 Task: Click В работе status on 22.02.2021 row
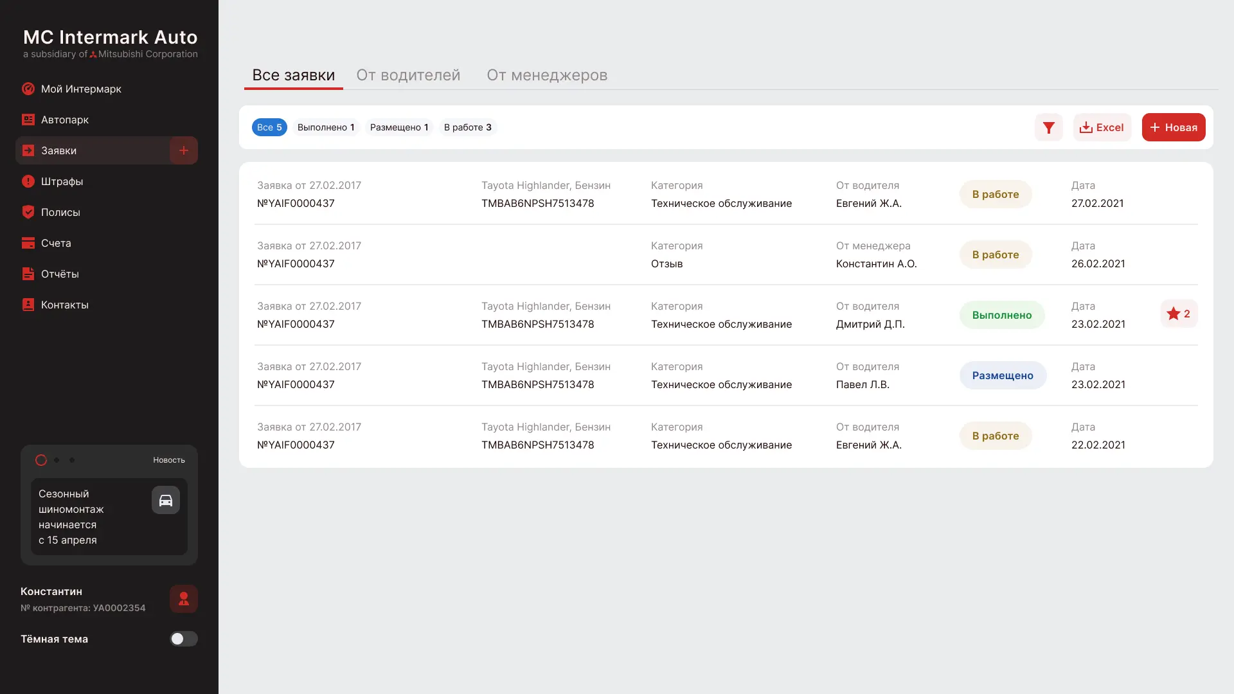996,436
